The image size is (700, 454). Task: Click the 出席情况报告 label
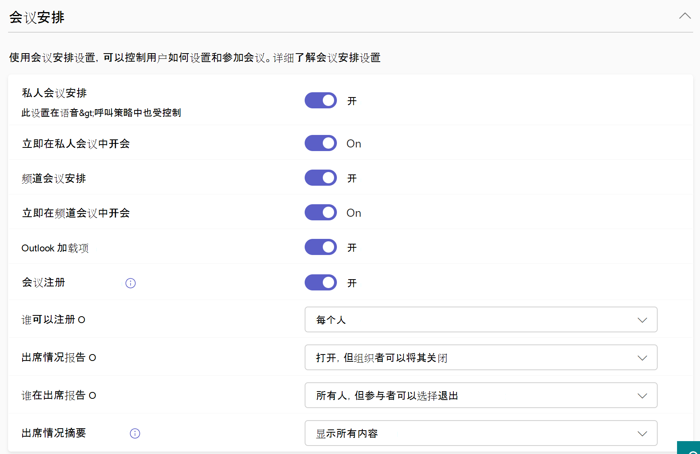pos(54,357)
